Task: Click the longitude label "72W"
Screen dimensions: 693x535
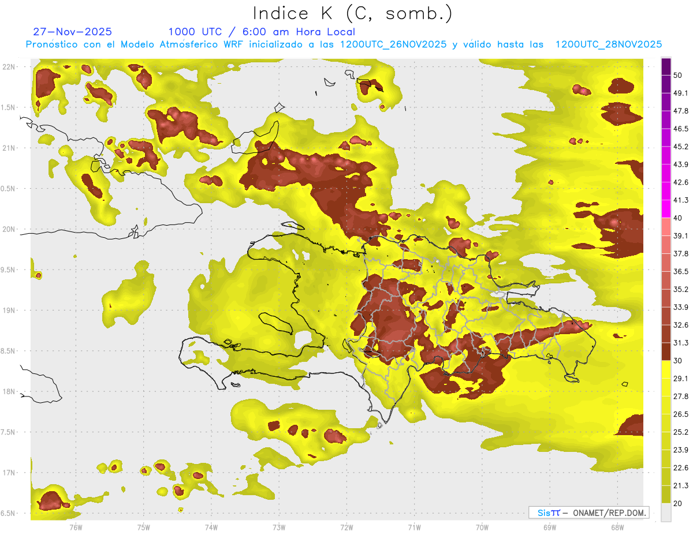Action: (x=346, y=527)
